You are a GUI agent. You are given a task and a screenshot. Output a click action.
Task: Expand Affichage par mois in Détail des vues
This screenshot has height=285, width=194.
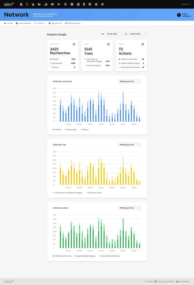tap(130, 145)
